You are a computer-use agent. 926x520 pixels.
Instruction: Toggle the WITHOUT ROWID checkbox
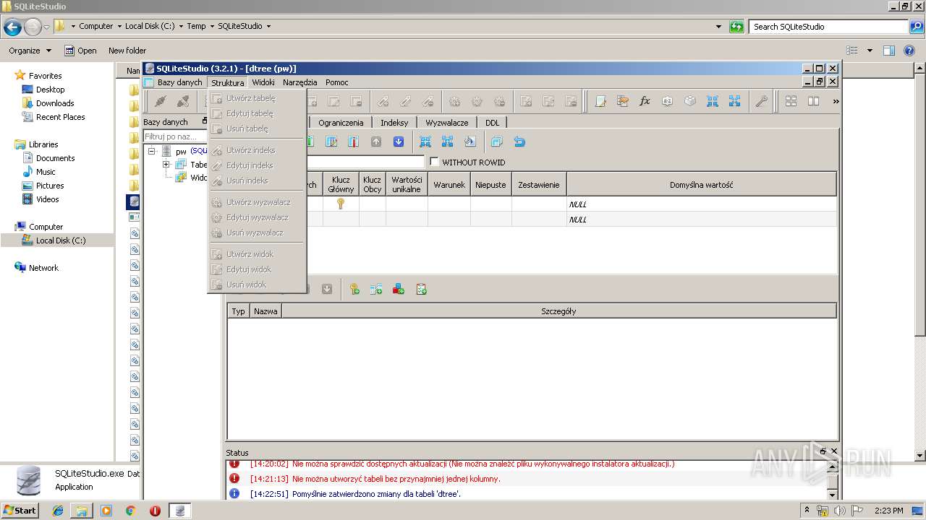(x=434, y=162)
